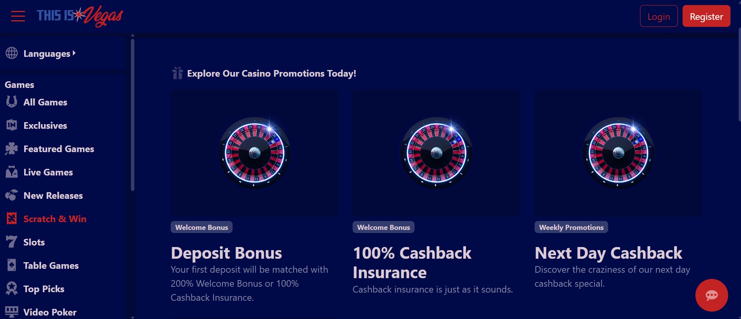Open Live Games from sidebar
The width and height of the screenshot is (741, 319).
[48, 172]
